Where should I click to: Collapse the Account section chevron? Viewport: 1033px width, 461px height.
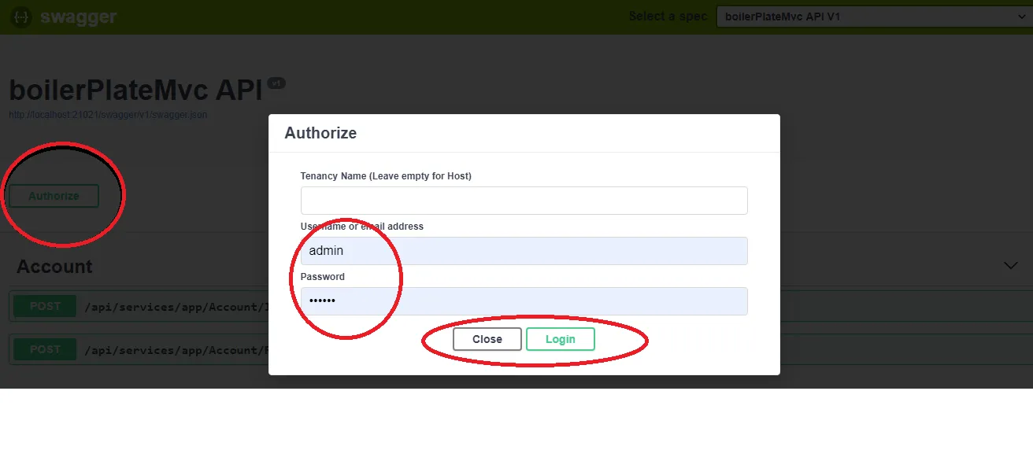[x=1011, y=266]
